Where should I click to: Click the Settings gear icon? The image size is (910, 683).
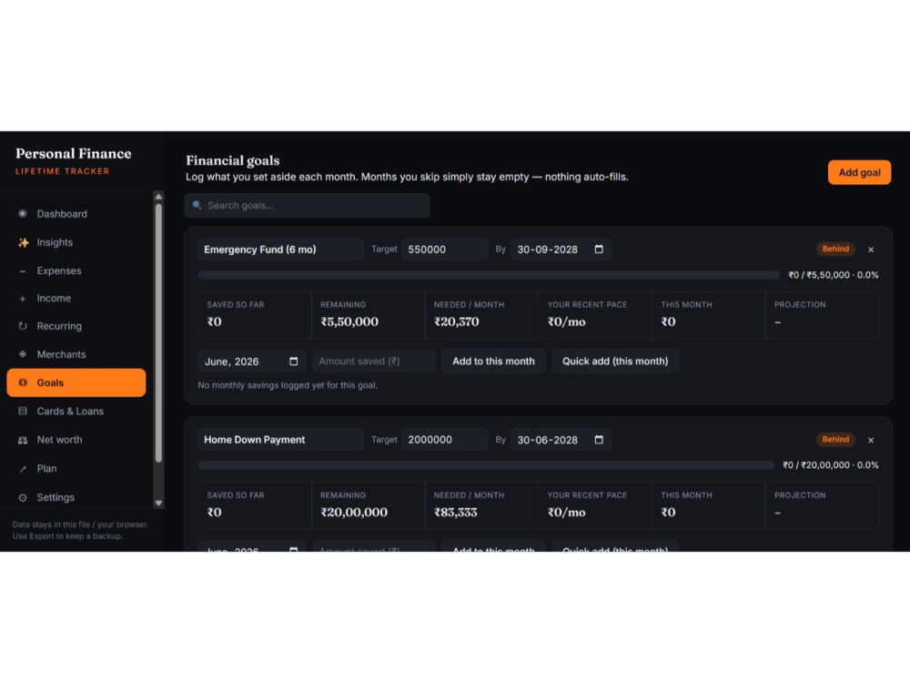pyautogui.click(x=23, y=498)
